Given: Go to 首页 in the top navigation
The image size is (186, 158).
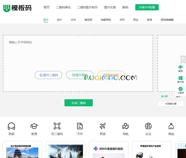Looking at the screenshot, I should point(46,7).
